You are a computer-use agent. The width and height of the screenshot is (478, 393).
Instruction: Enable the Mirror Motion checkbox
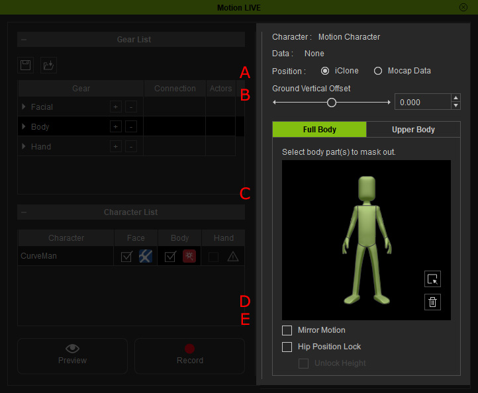pyautogui.click(x=287, y=330)
